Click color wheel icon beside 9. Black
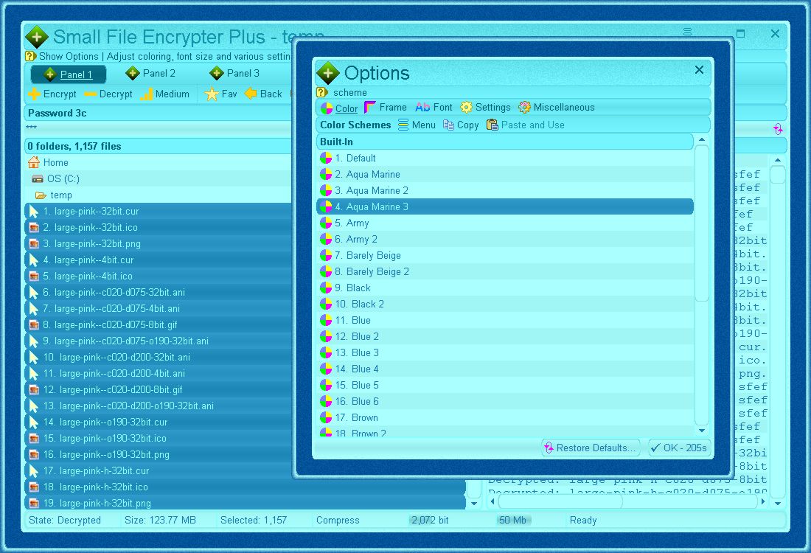This screenshot has width=811, height=553. click(x=326, y=288)
